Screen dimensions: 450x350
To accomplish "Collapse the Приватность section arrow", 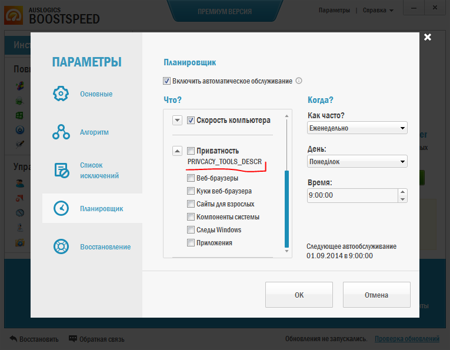I will pos(177,151).
